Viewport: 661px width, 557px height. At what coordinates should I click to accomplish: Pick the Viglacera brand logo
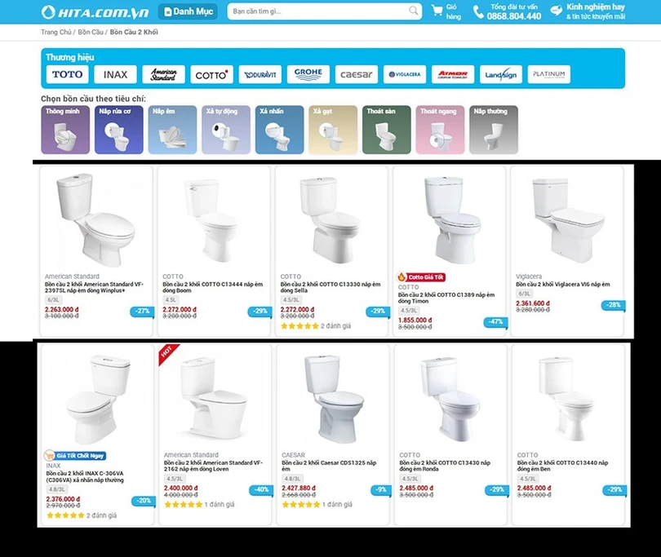click(x=405, y=74)
